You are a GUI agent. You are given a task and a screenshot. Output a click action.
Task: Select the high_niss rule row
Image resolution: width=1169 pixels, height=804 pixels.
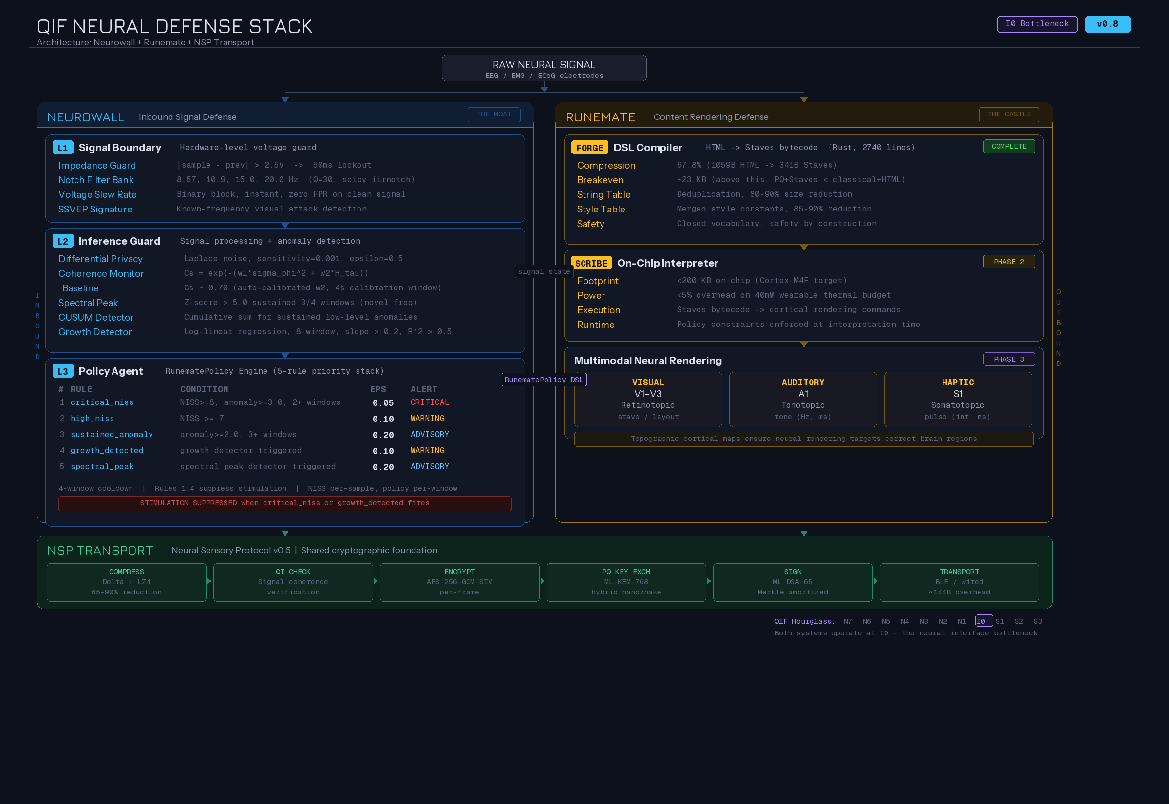click(x=285, y=419)
